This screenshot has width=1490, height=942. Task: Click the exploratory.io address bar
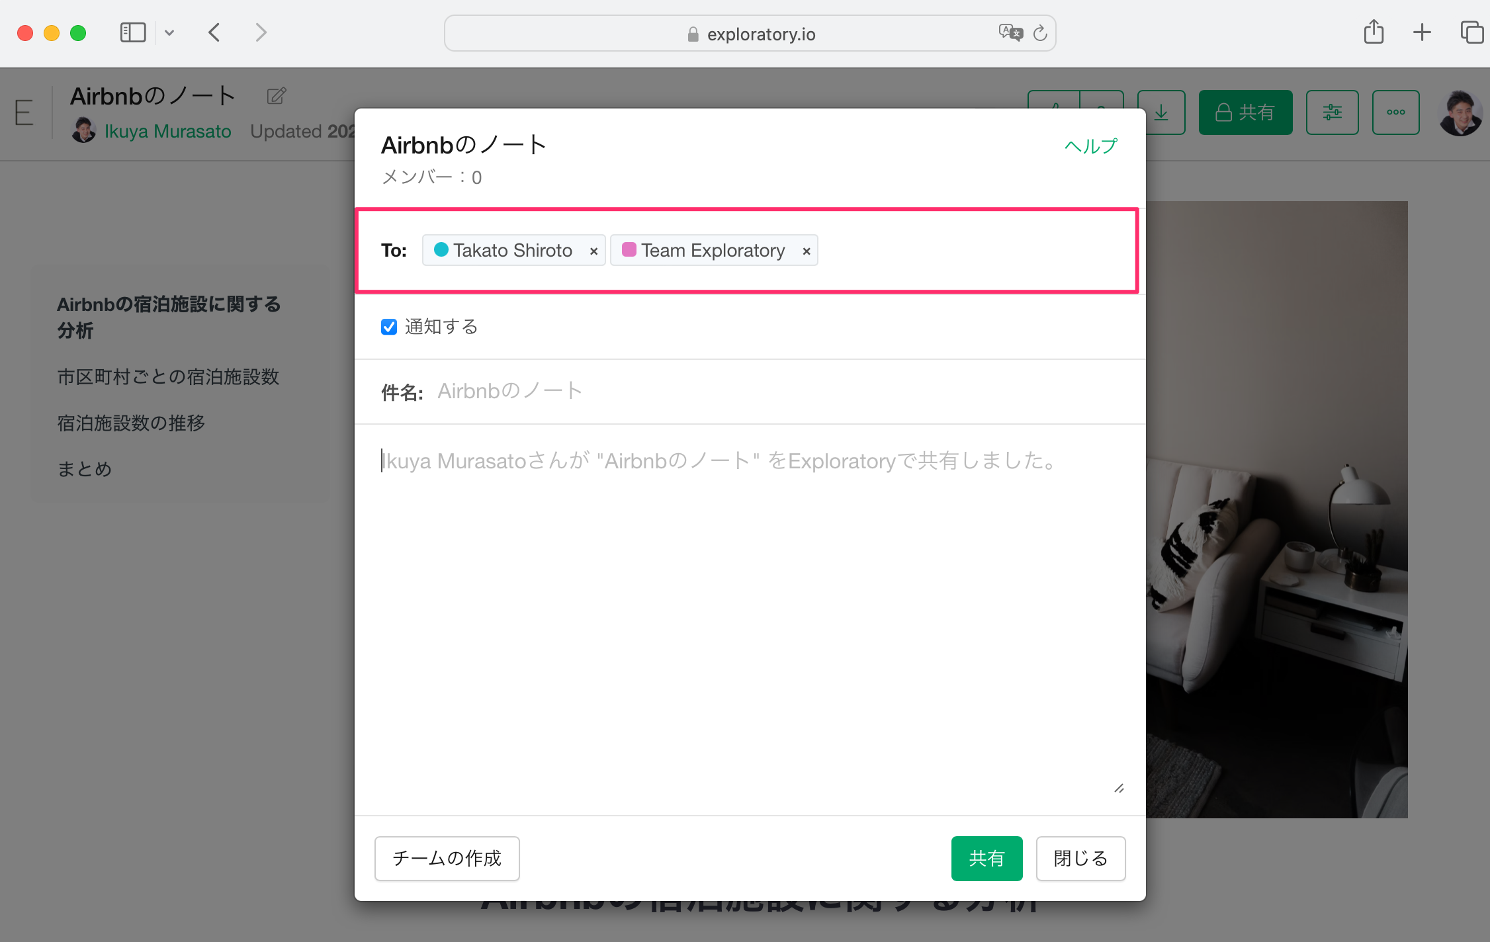coord(750,33)
